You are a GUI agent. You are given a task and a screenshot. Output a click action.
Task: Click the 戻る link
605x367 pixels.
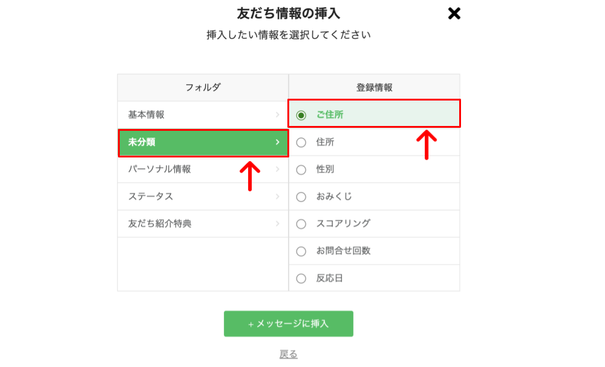tap(289, 354)
